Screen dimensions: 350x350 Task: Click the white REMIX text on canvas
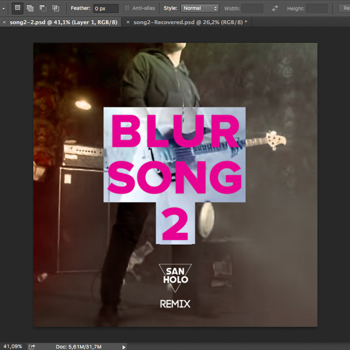click(x=175, y=304)
